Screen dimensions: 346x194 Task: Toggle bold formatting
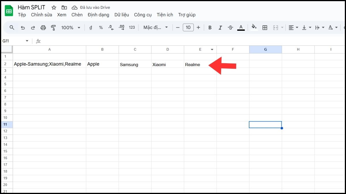(210, 28)
